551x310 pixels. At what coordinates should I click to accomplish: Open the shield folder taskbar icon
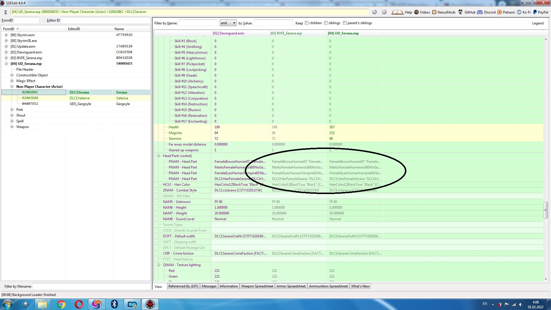click(132, 304)
